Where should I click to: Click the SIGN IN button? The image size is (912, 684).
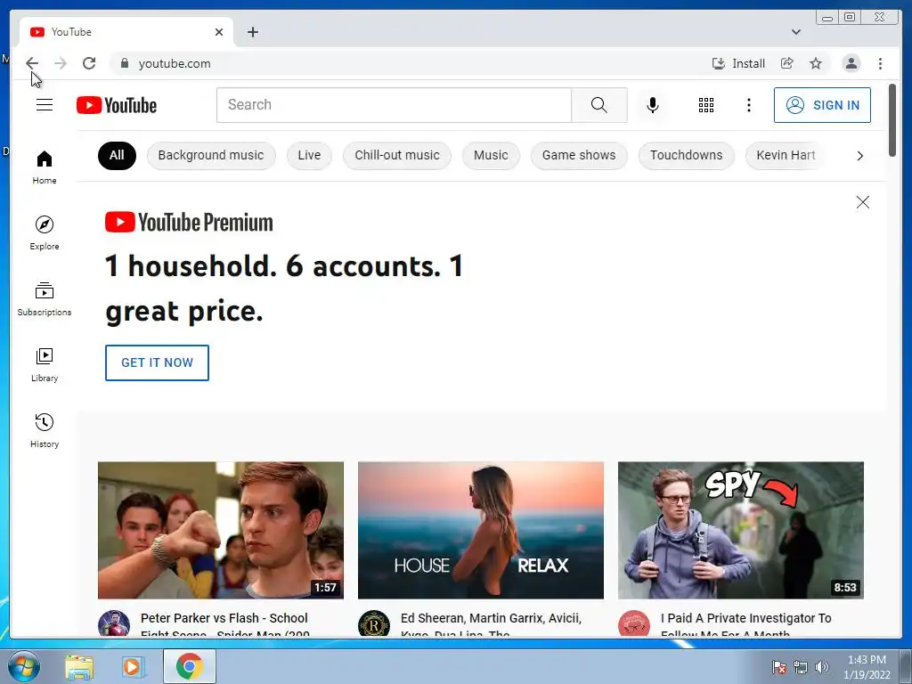pyautogui.click(x=822, y=105)
